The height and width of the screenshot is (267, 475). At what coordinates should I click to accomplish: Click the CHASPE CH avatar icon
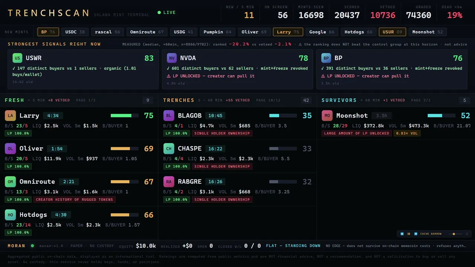coord(169,148)
